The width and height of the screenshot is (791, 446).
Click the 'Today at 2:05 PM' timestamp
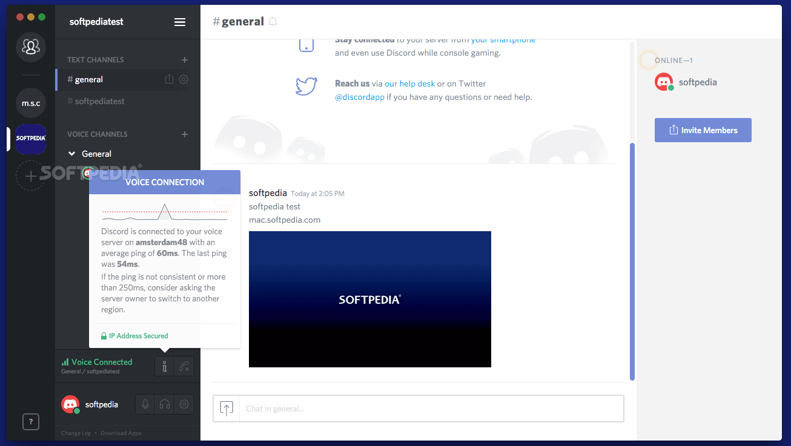[x=317, y=194]
